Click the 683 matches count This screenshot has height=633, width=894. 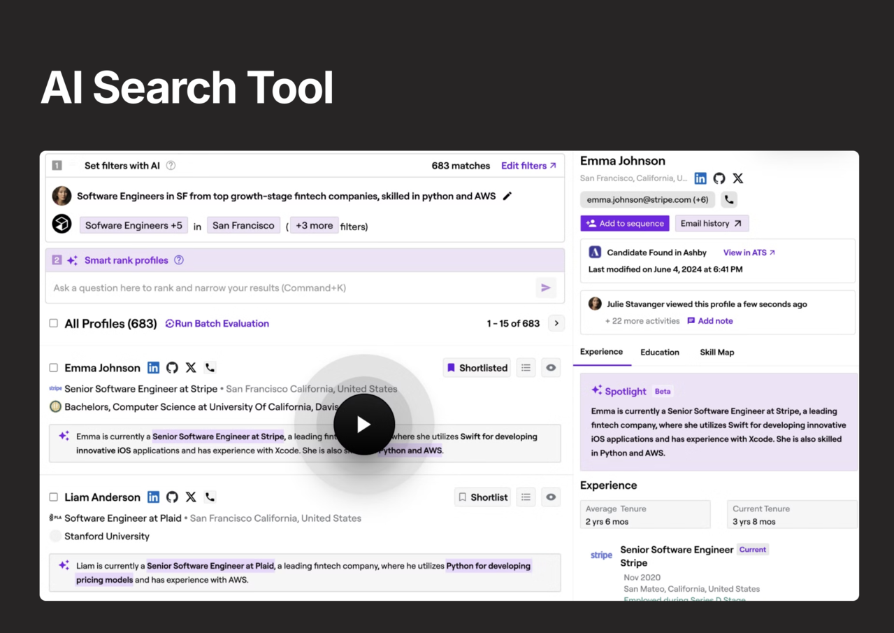coord(461,166)
